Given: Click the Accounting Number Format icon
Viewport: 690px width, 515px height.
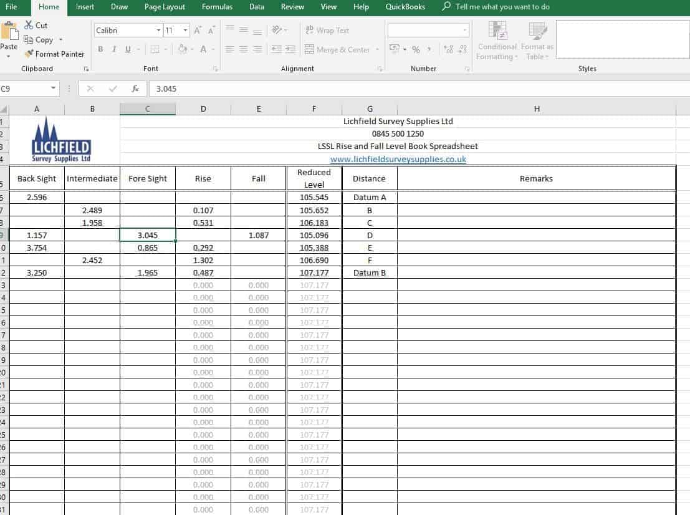Looking at the screenshot, I should (395, 49).
